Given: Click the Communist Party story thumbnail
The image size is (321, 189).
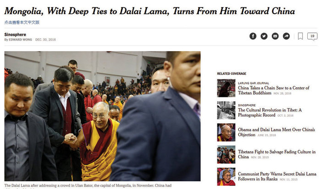Looking at the screenshot, I should tap(226, 177).
